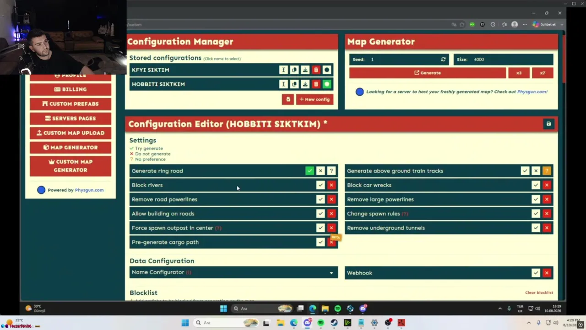
Task: Open the Windows Start menu on the bottom taskbar
Action: pyautogui.click(x=185, y=323)
